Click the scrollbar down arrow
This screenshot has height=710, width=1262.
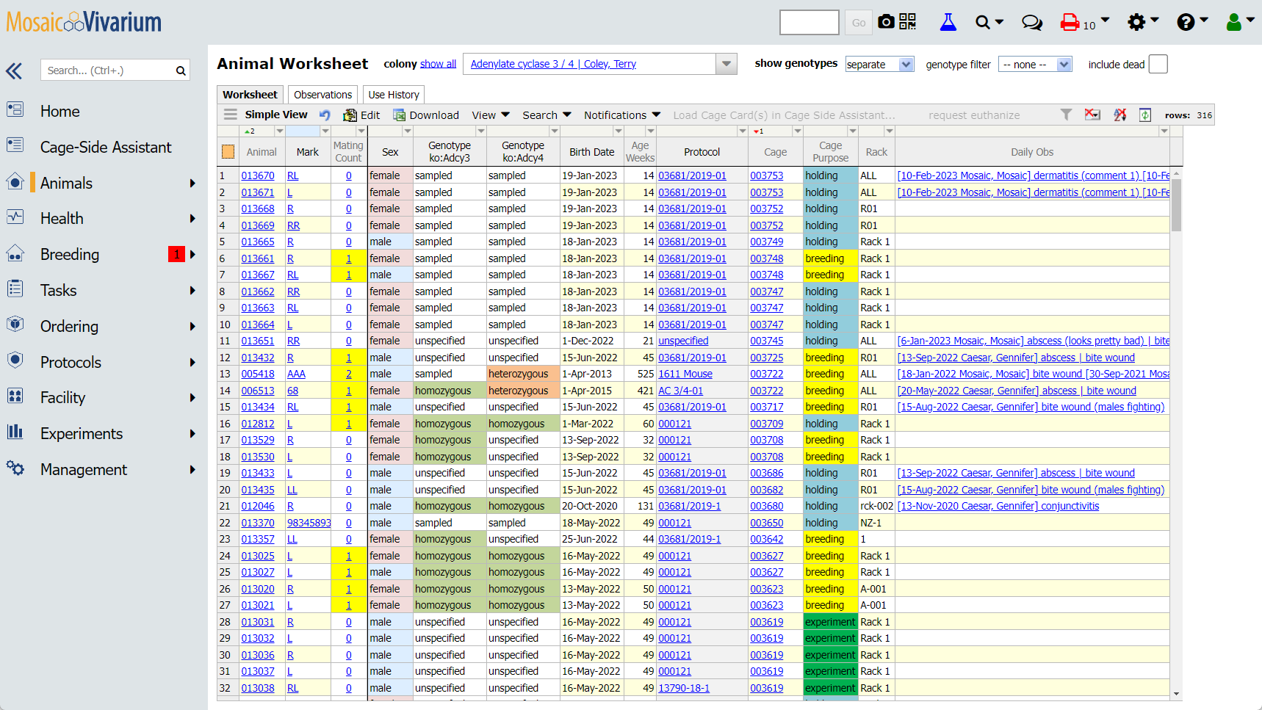pyautogui.click(x=1176, y=693)
